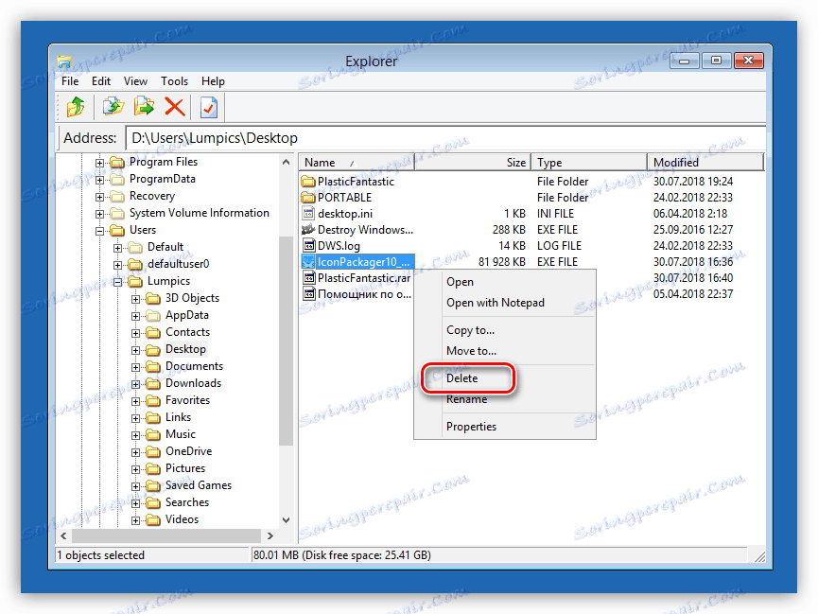This screenshot has height=614, width=818.
Task: Click the tree horizontal scroll left arrow
Action: (63, 535)
